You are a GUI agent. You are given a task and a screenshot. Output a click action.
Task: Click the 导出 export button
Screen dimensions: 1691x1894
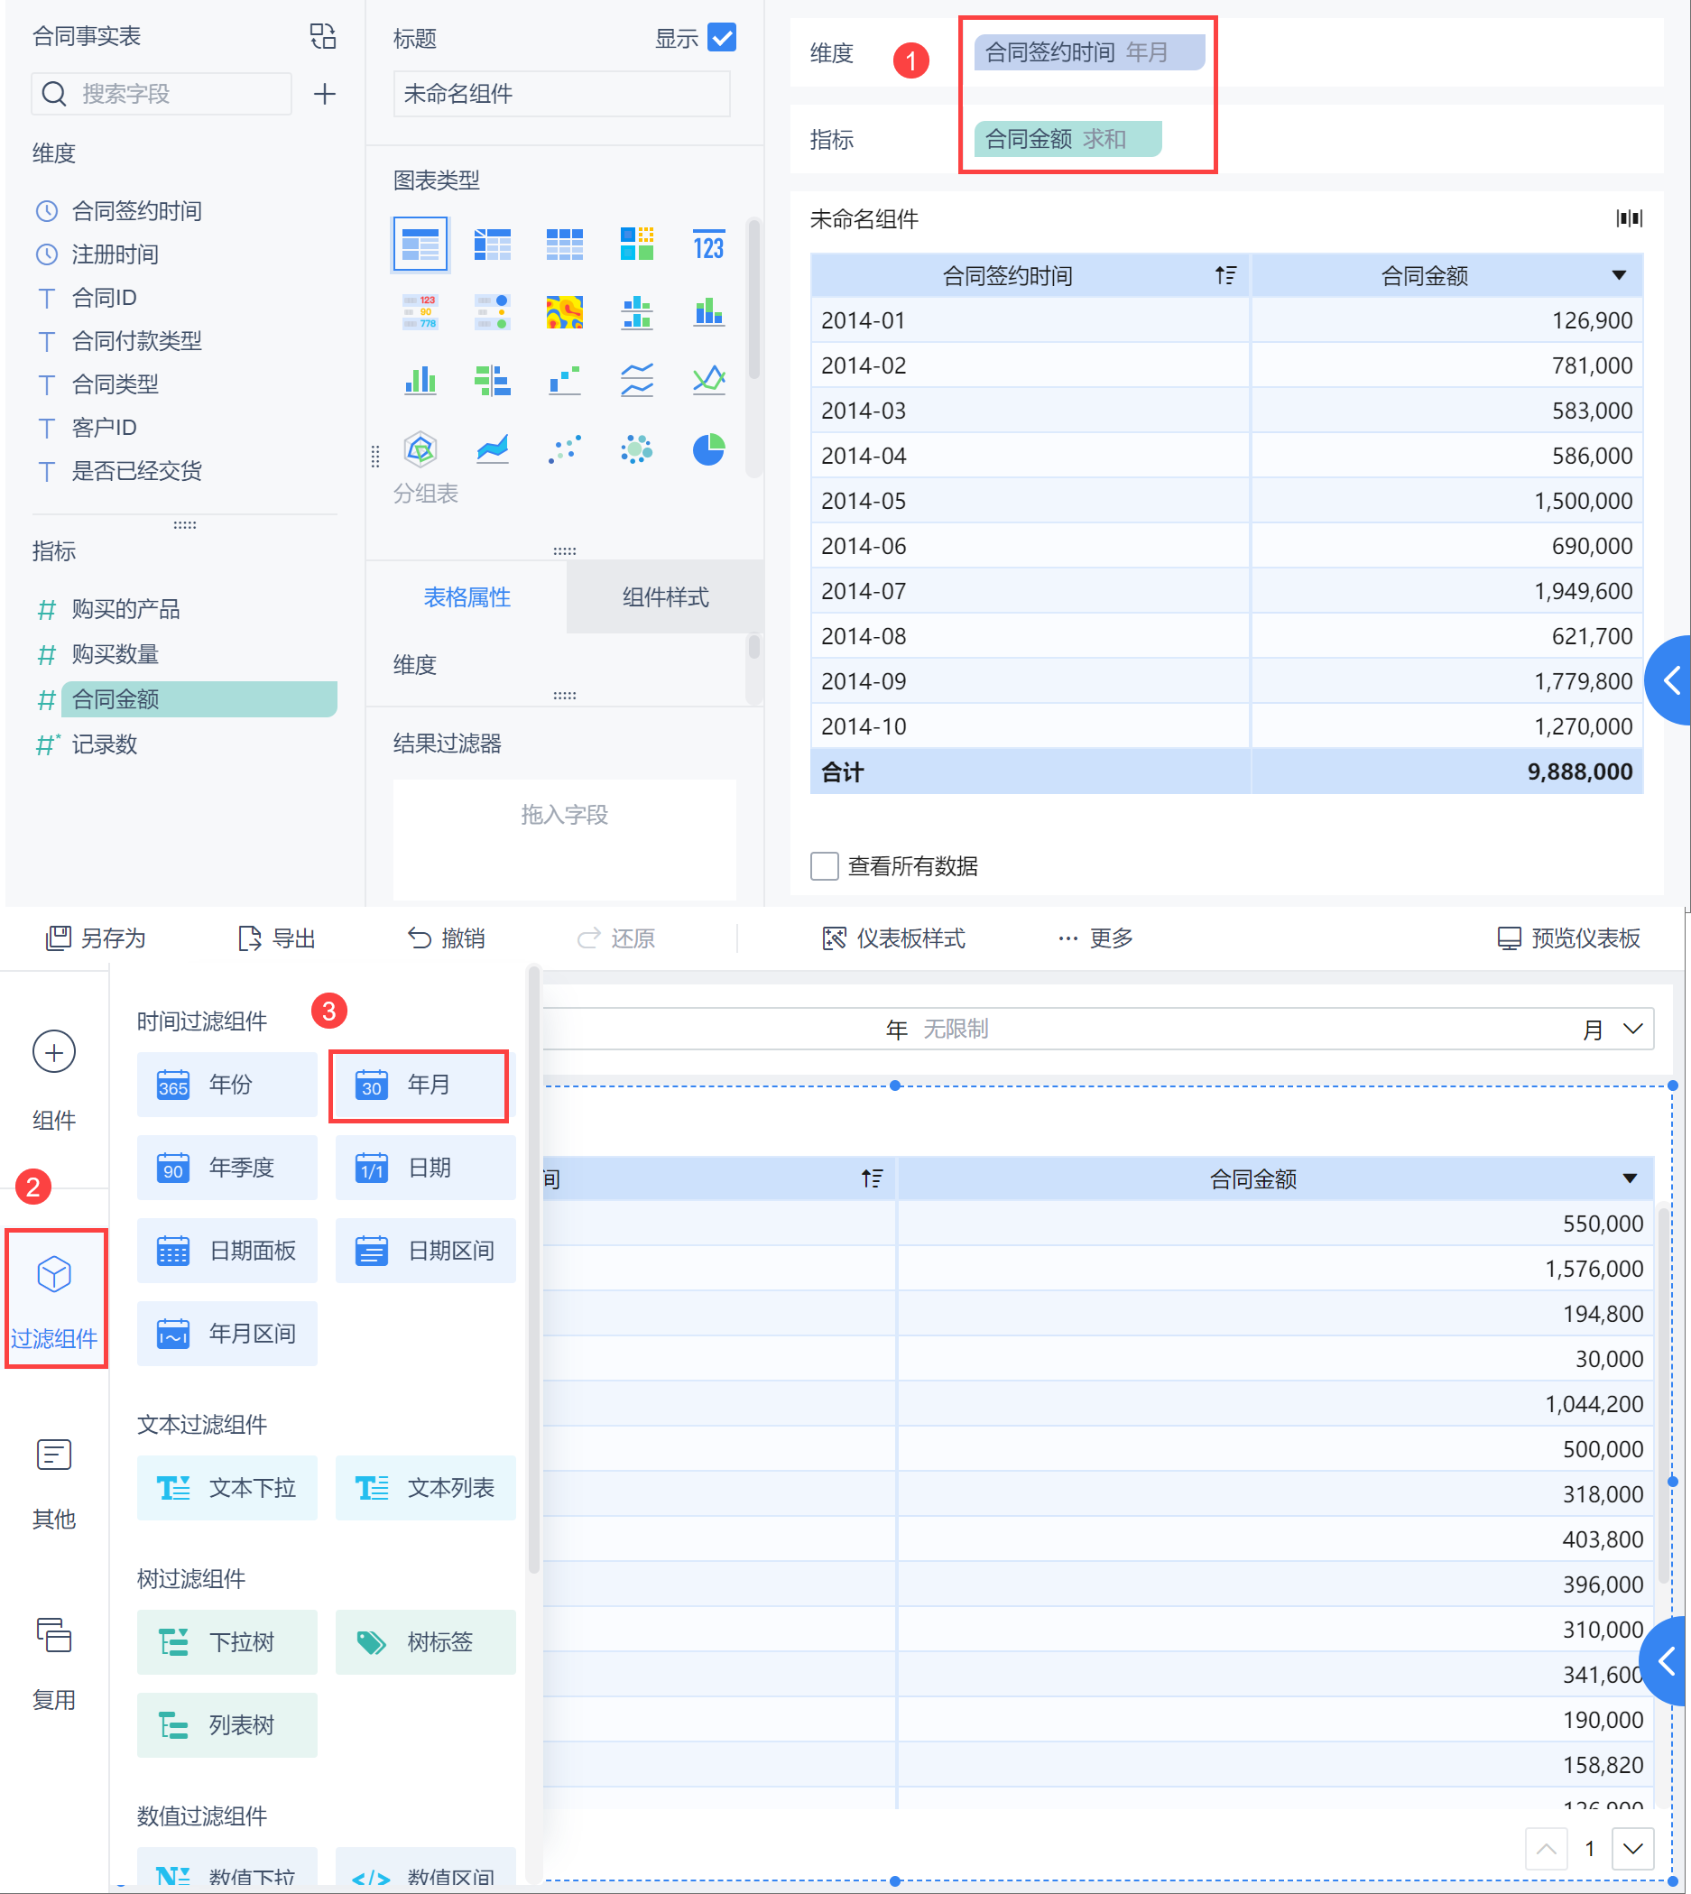tap(277, 938)
